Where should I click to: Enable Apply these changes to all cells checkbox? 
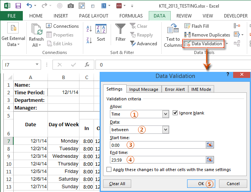110,170
